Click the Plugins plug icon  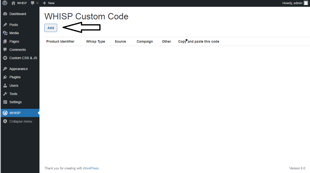[5, 77]
